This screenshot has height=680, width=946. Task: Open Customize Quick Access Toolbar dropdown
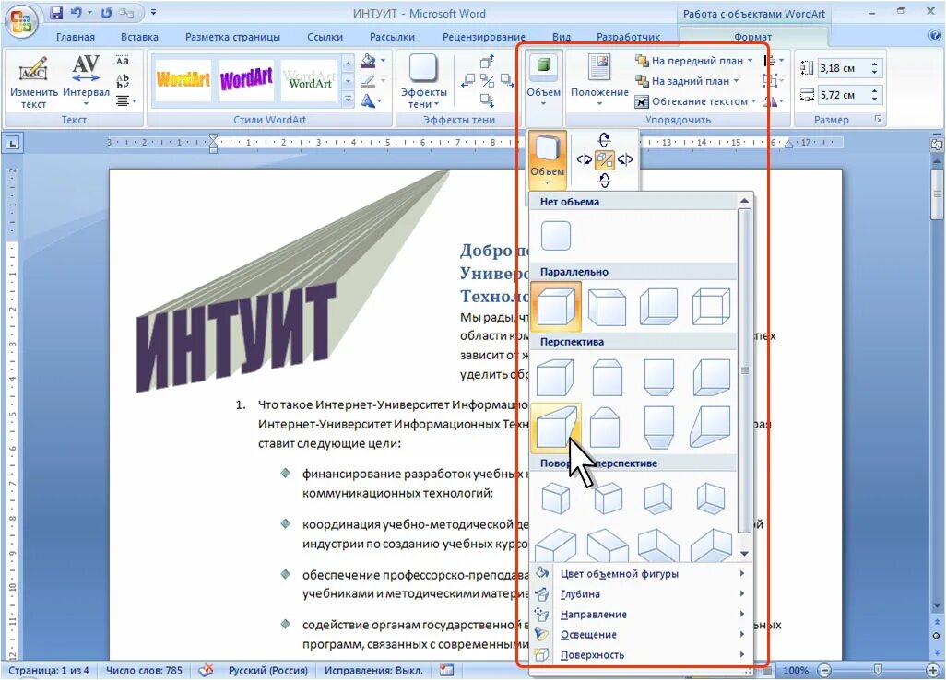click(x=153, y=13)
